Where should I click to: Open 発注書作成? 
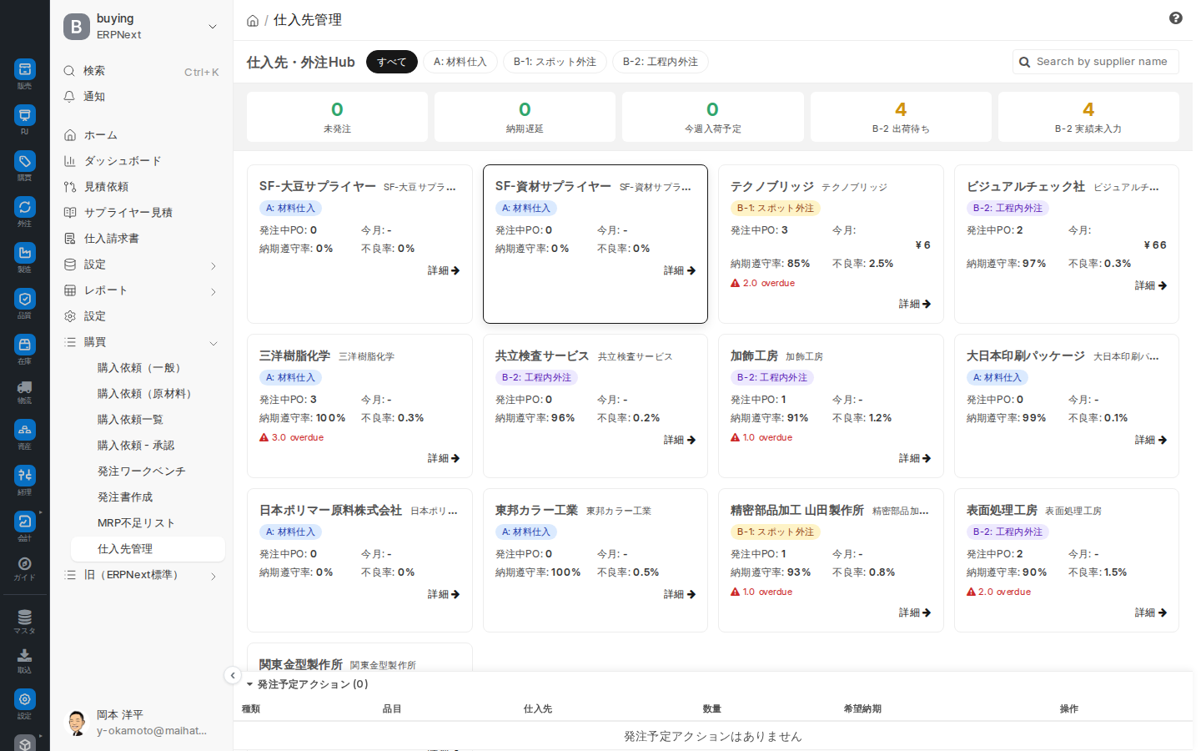[148, 497]
